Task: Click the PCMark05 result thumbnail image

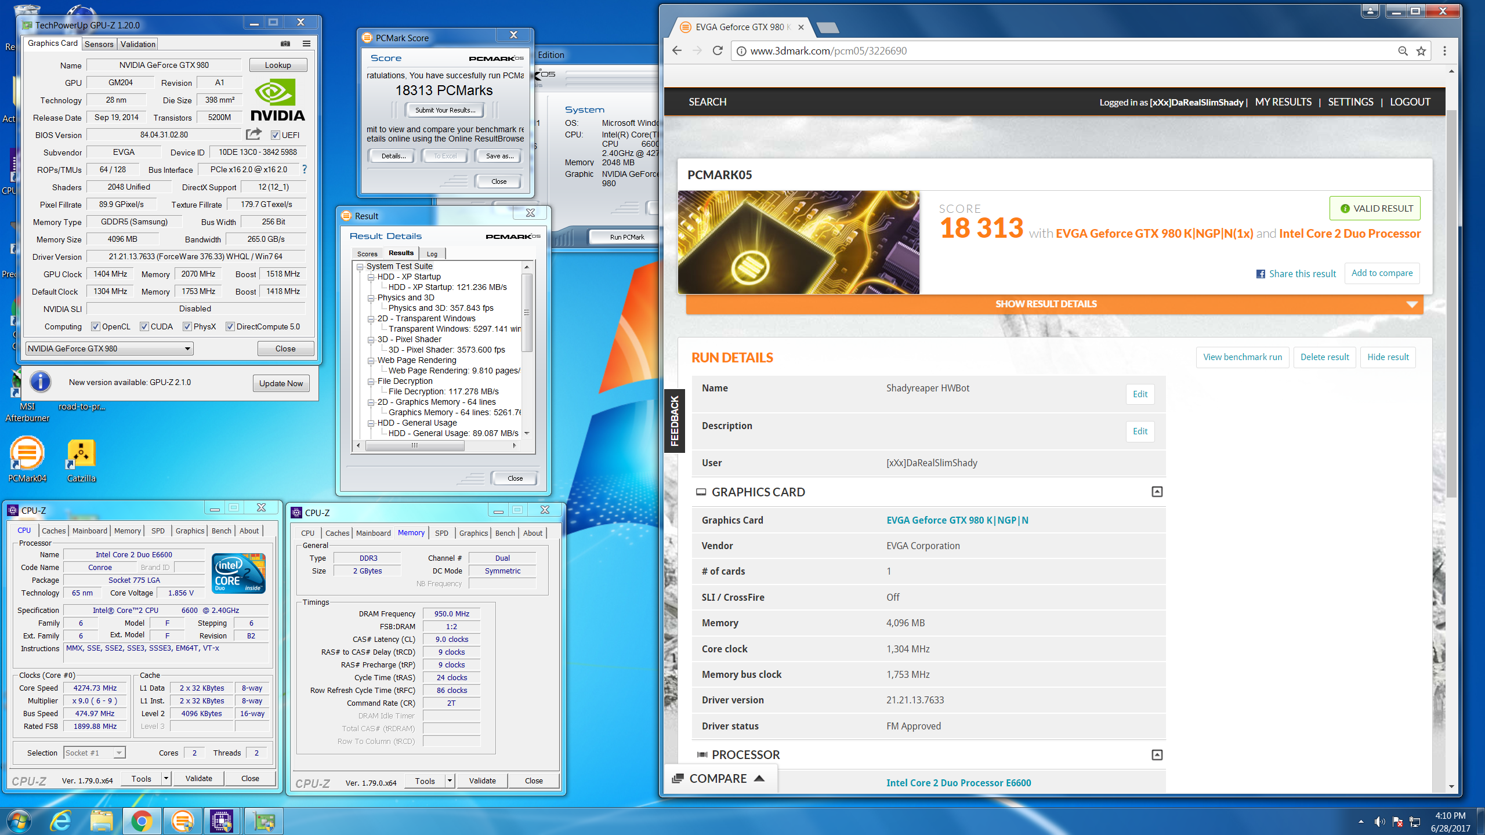Action: coord(799,242)
